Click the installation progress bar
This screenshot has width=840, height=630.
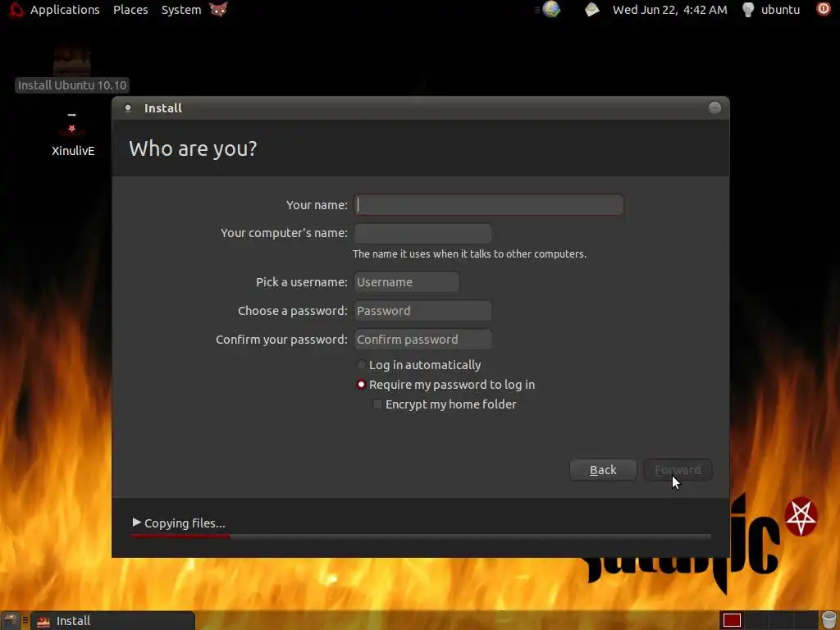[421, 536]
